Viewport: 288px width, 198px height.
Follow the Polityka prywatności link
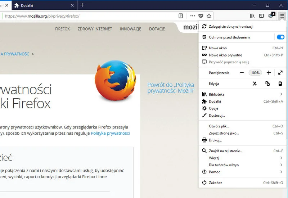coord(110,133)
